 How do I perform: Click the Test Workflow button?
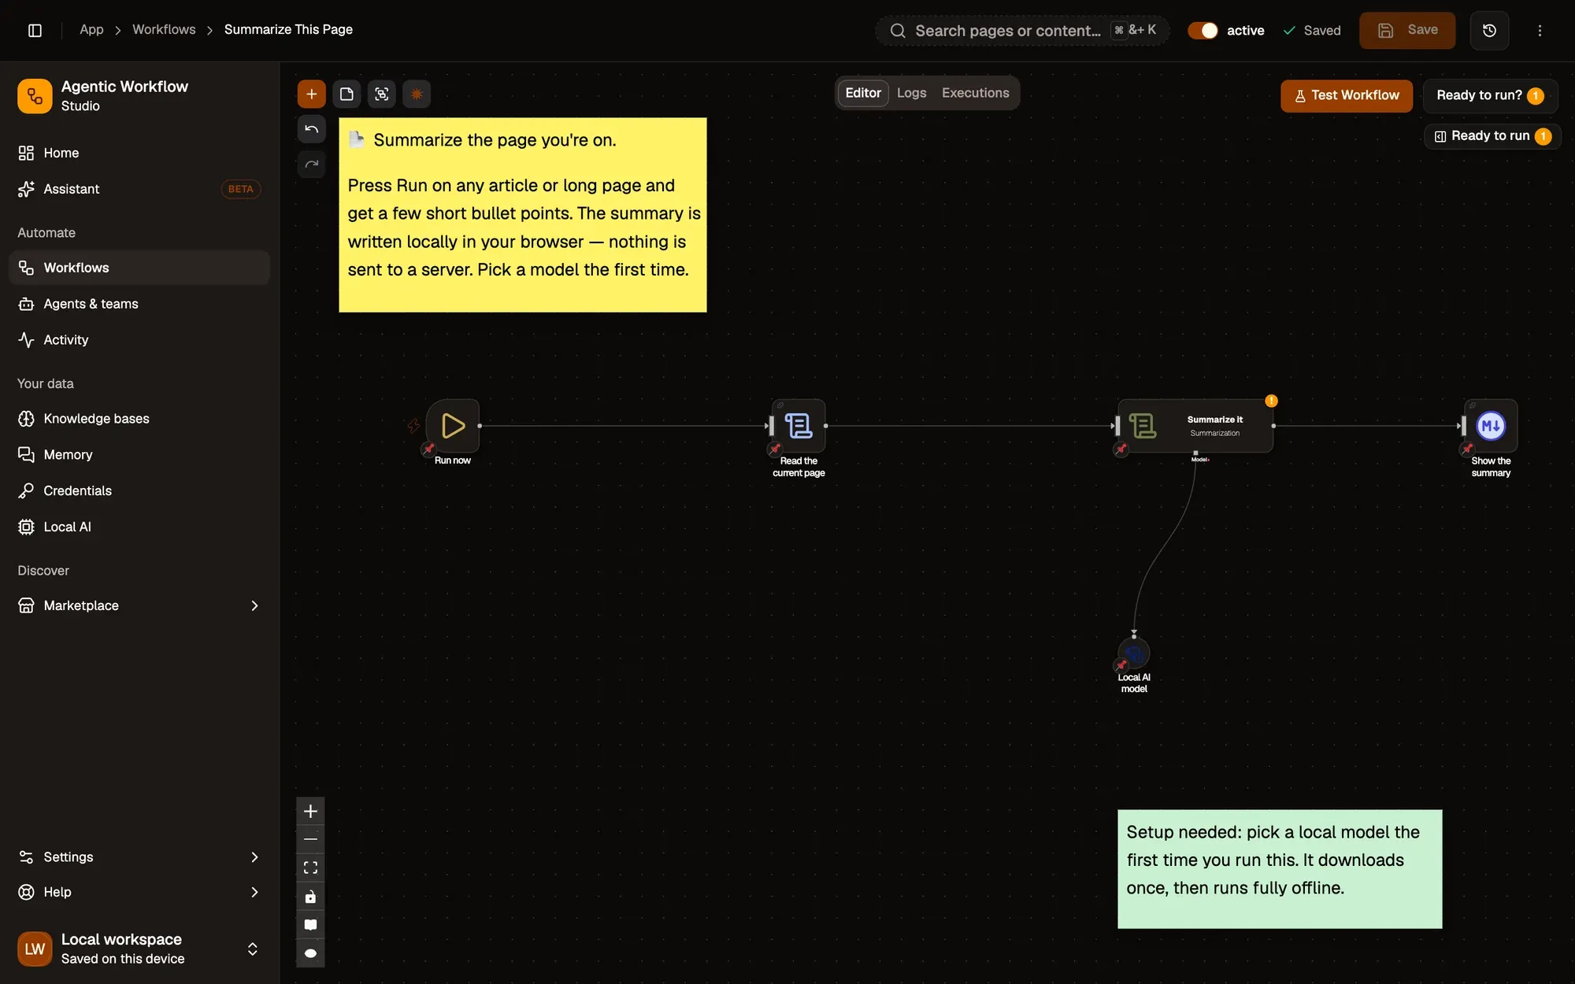click(x=1347, y=95)
